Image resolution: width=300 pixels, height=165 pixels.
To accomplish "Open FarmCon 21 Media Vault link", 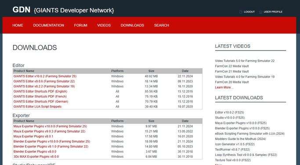I will pyautogui.click(x=232, y=72).
